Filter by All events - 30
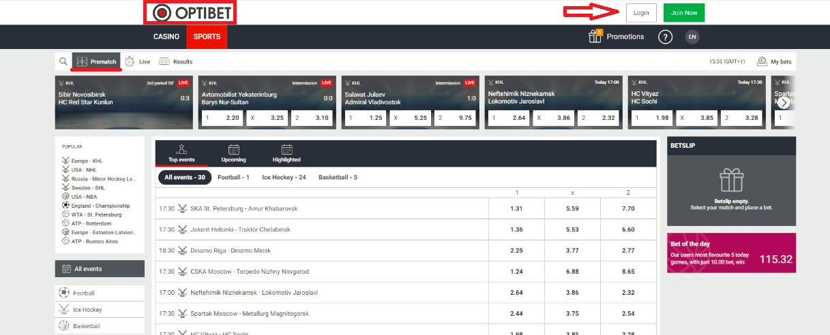The image size is (830, 335). pos(185,177)
